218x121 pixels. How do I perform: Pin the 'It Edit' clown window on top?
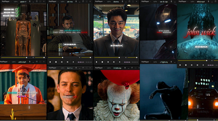click(x=125, y=68)
